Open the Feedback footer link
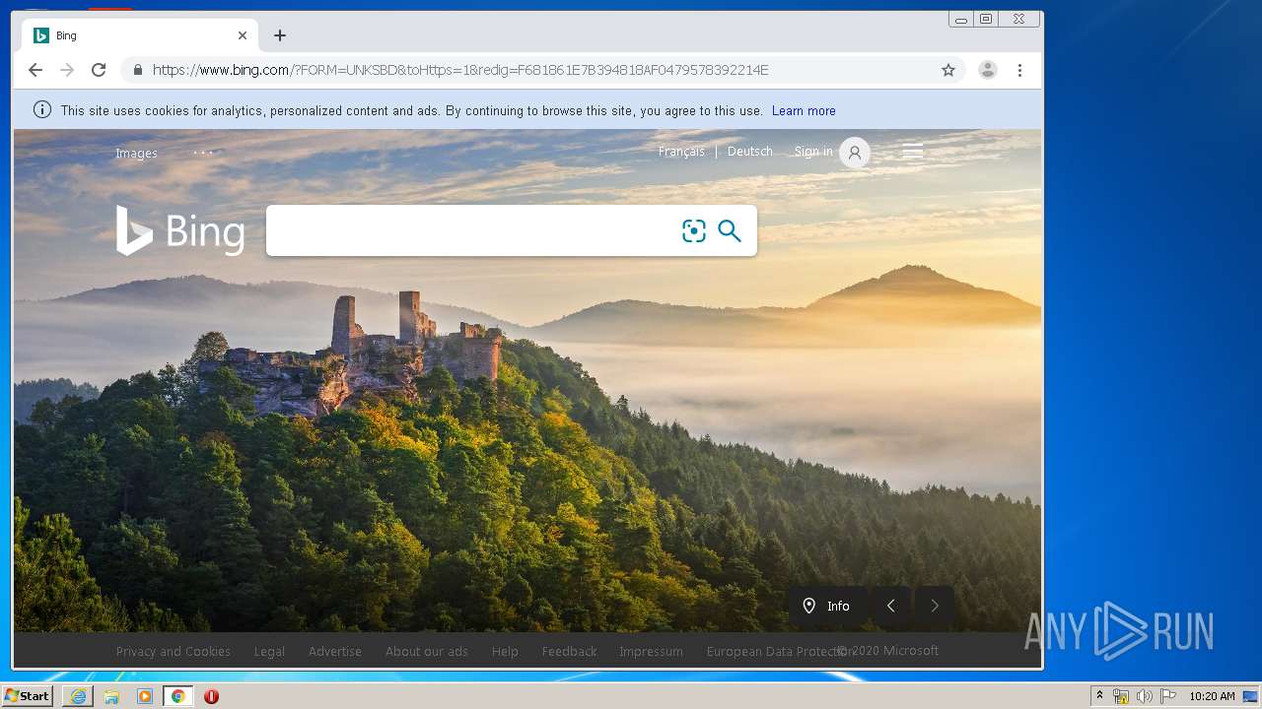Viewport: 1262px width, 709px height. pyautogui.click(x=569, y=651)
